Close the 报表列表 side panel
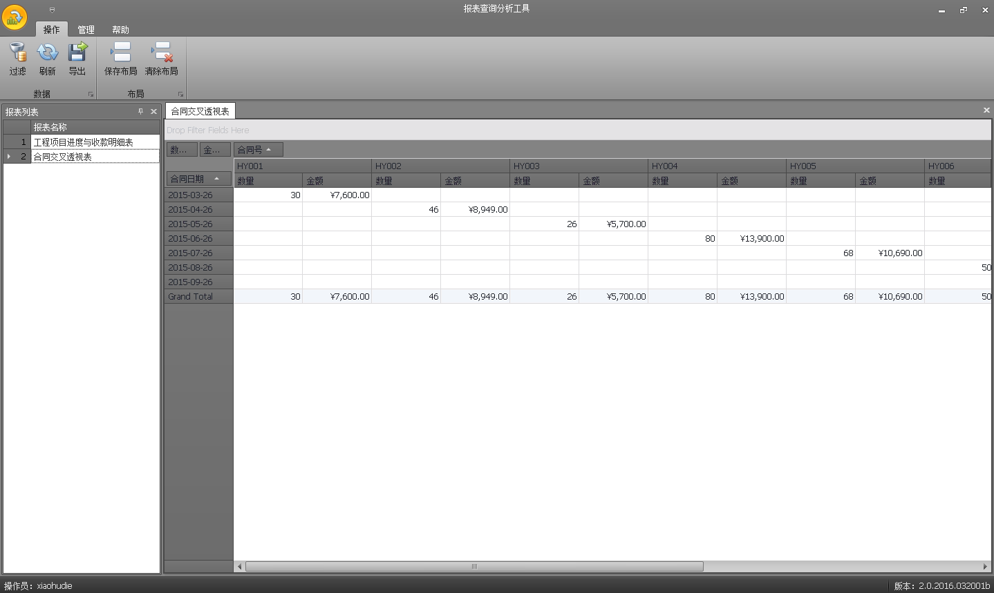 (x=153, y=111)
